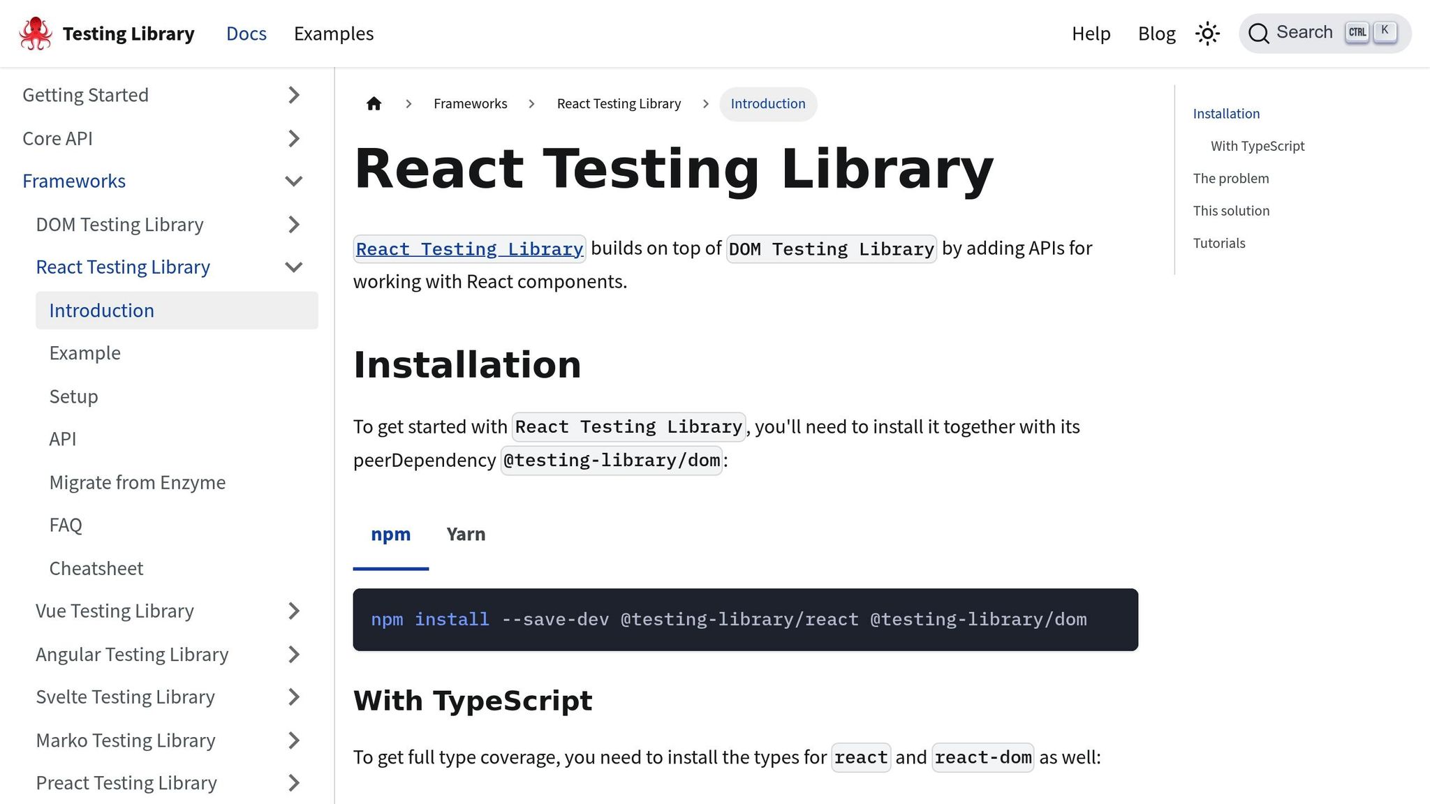1430x804 pixels.
Task: Collapse the Frameworks section
Action: (x=294, y=181)
